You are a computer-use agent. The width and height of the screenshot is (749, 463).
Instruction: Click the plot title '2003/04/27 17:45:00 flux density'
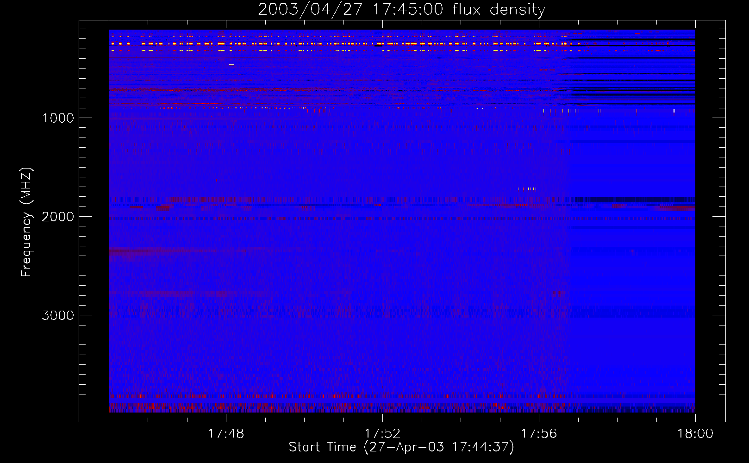401,10
